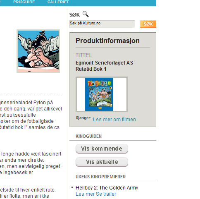Click the bullet icon beside Hellboy 2
The image size is (200, 199).
coord(72,187)
